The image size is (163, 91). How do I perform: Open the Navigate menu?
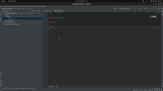coord(13,6)
